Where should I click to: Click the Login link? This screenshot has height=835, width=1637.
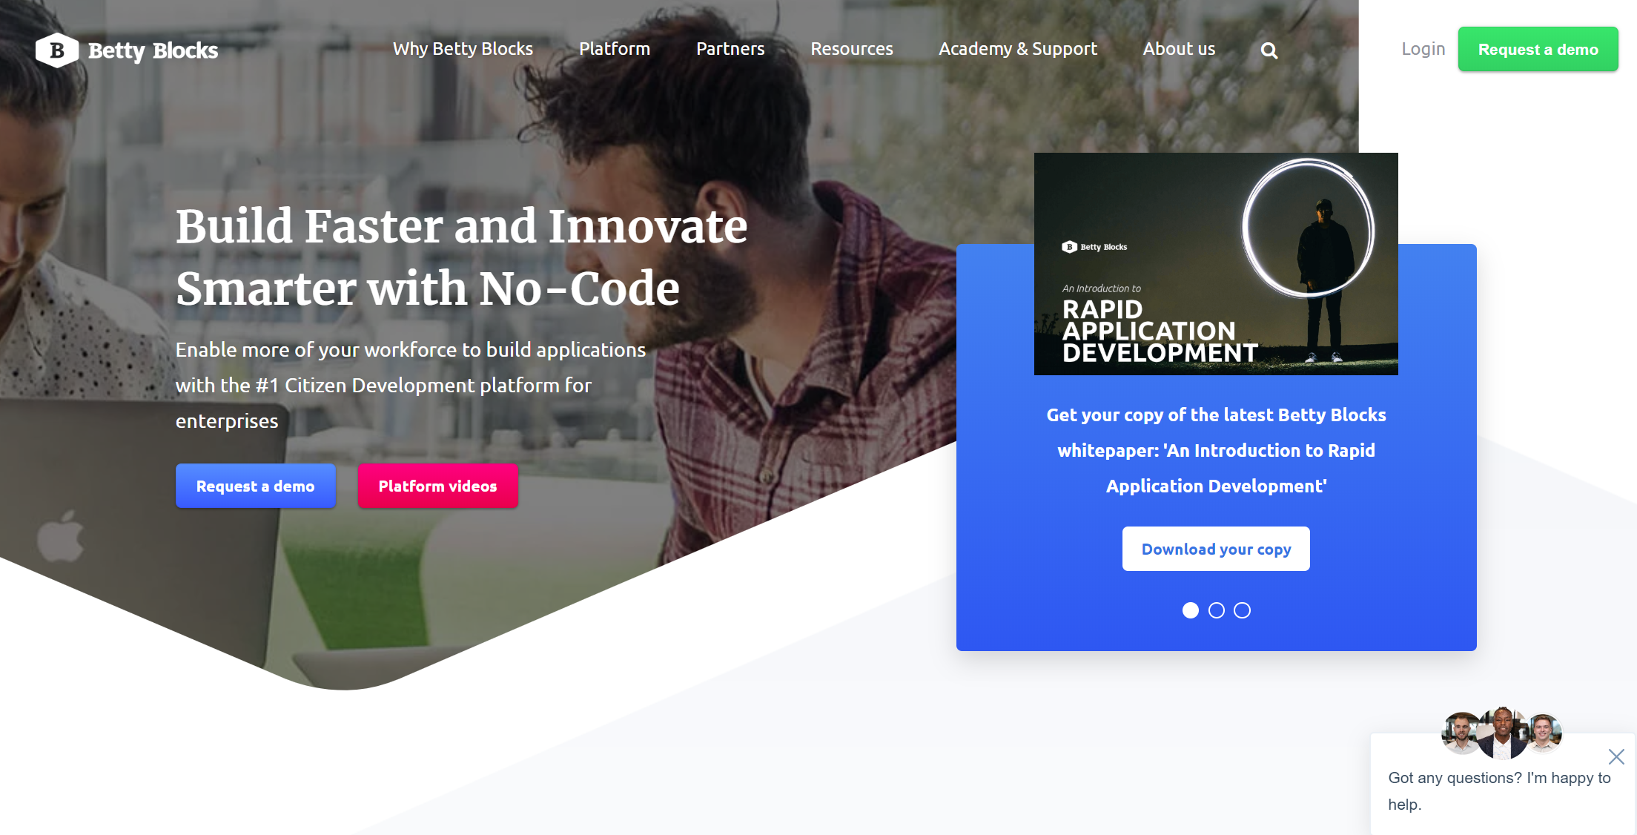click(x=1421, y=48)
